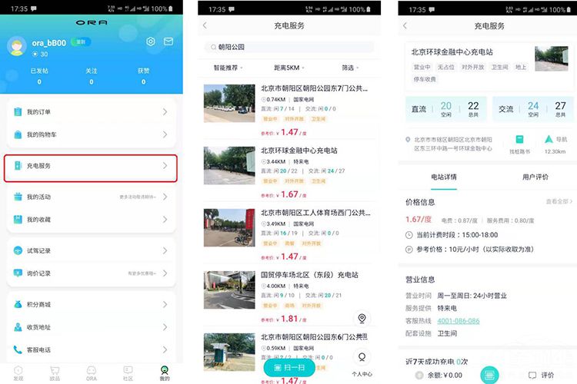Call the hotline link 4001-086-086

click(458, 321)
